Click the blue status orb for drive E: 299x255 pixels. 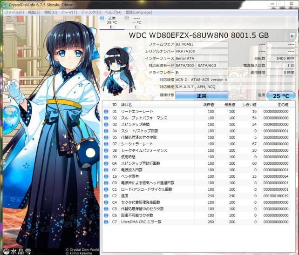pos(102,18)
